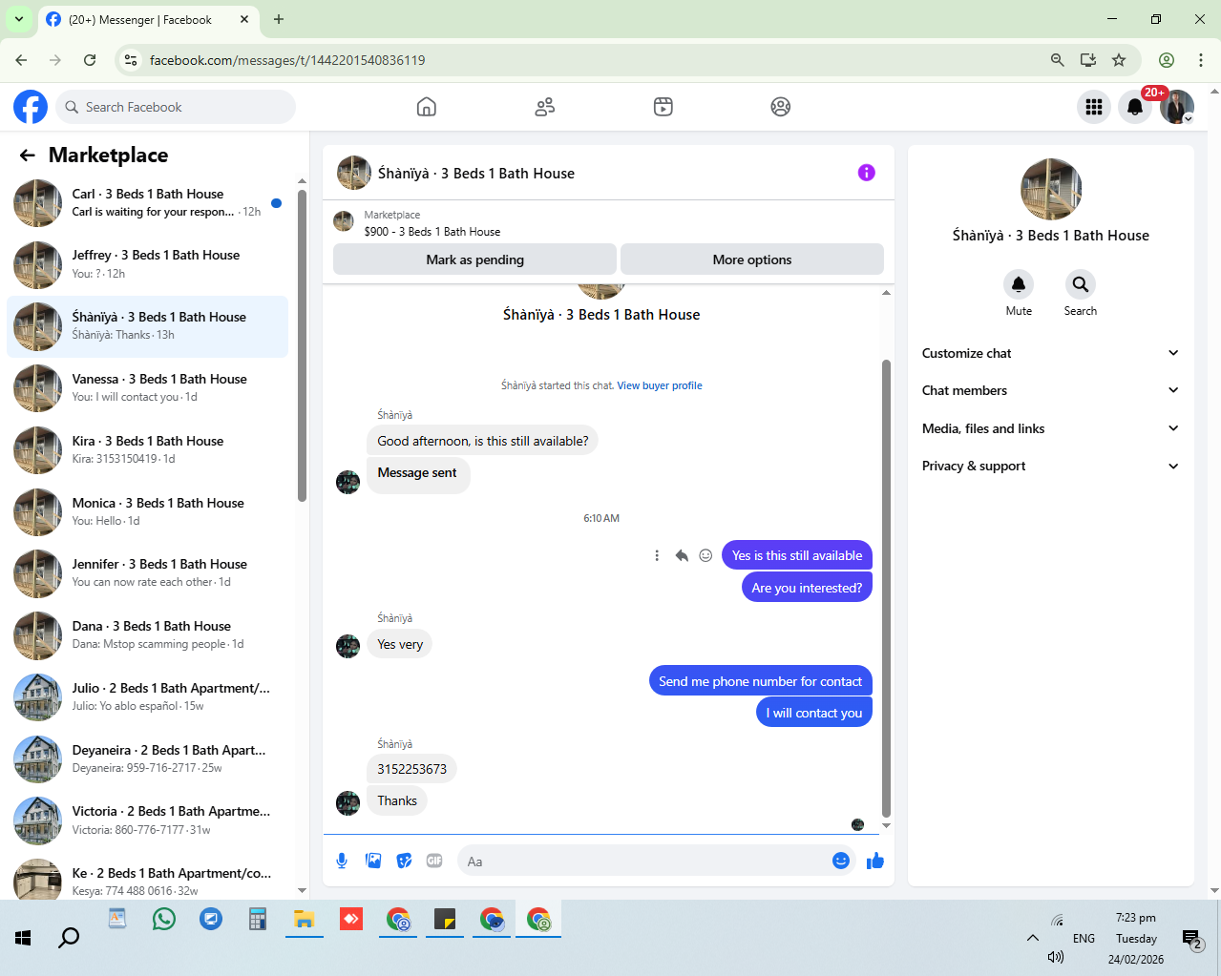The image size is (1221, 976).
Task: Open a new browser tab
Action: (x=279, y=19)
